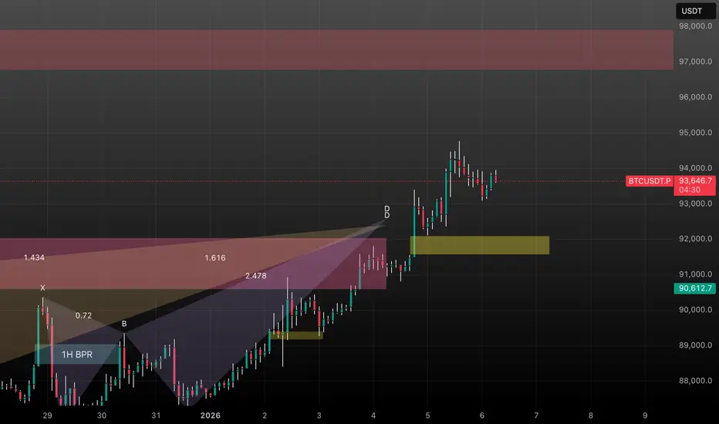
Task: Click the 96,000.0 price axis label
Action: [695, 96]
